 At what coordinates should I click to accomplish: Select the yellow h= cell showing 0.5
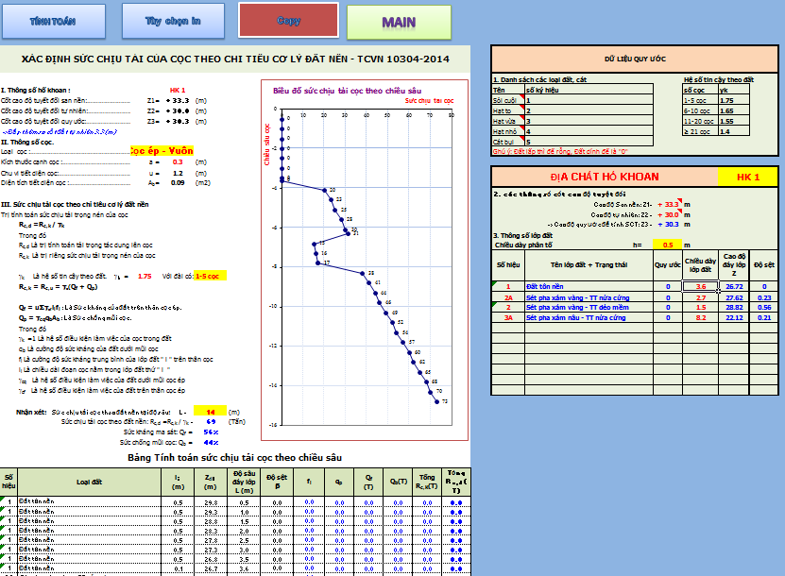click(x=668, y=245)
